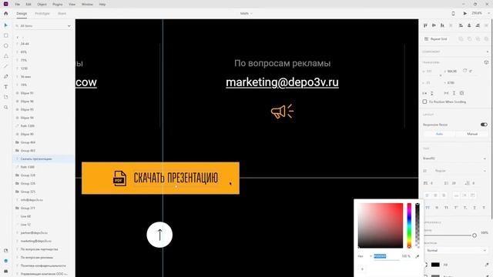Open the View menu
The width and height of the screenshot is (493, 277).
coord(72,5)
